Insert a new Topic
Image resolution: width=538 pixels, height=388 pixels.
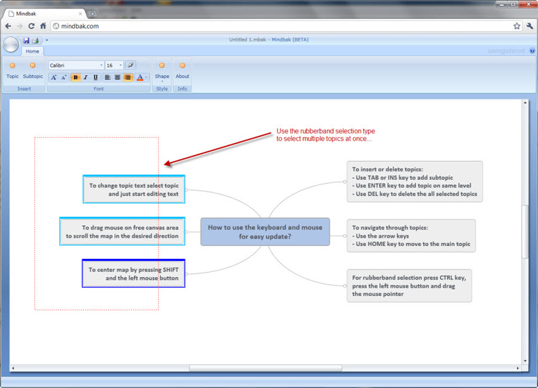coord(13,70)
